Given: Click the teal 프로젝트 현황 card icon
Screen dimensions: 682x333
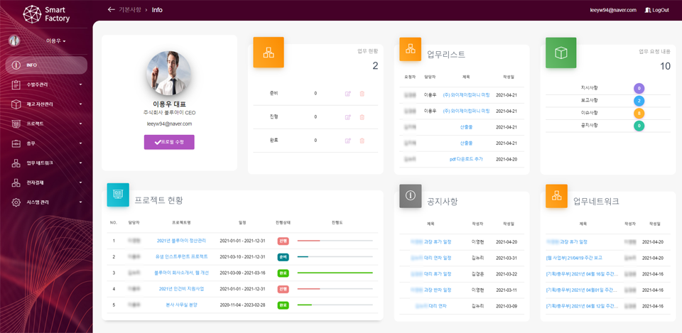Looking at the screenshot, I should [118, 194].
